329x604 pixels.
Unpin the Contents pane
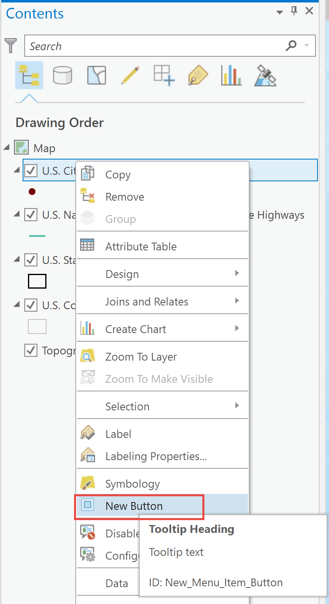294,11
